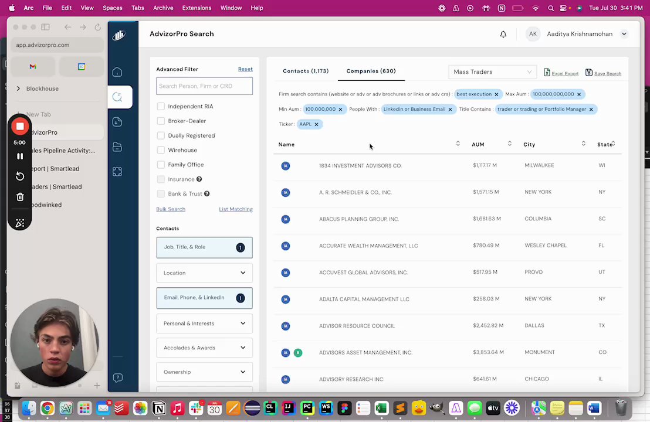Click the Excel Export button
This screenshot has width=650, height=422.
(561, 73)
